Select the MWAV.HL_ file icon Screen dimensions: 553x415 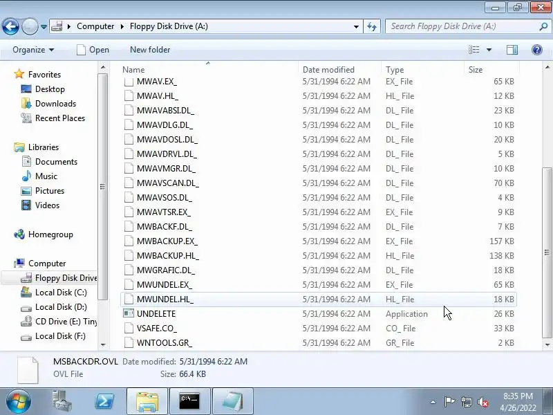tap(129, 95)
